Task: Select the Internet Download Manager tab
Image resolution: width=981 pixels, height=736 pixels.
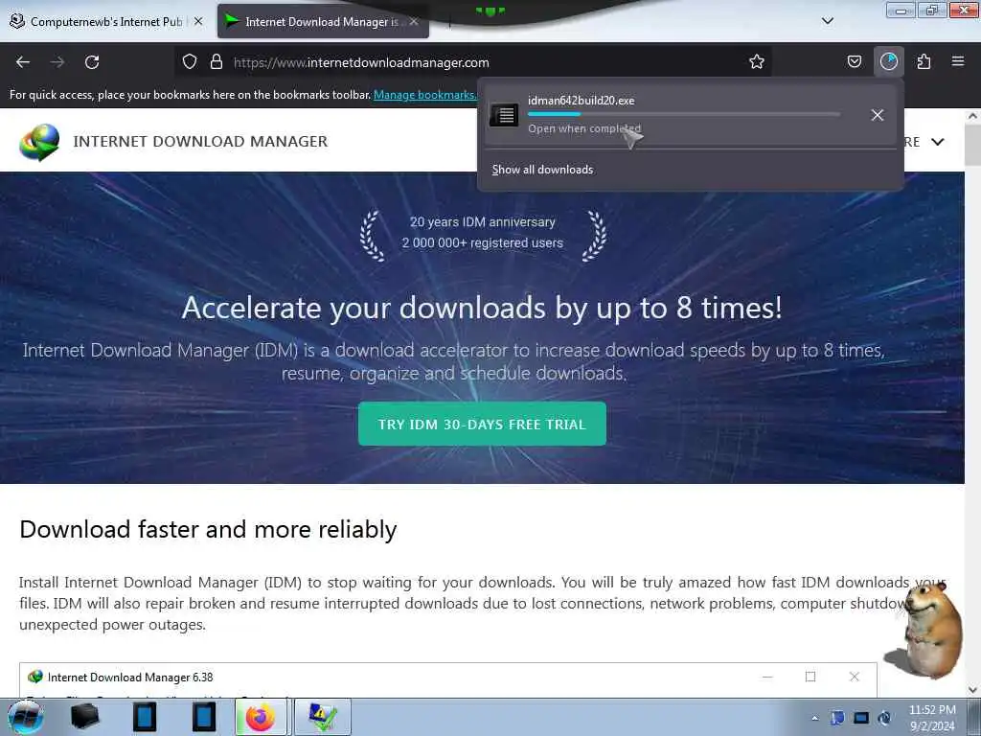Action: tap(322, 21)
